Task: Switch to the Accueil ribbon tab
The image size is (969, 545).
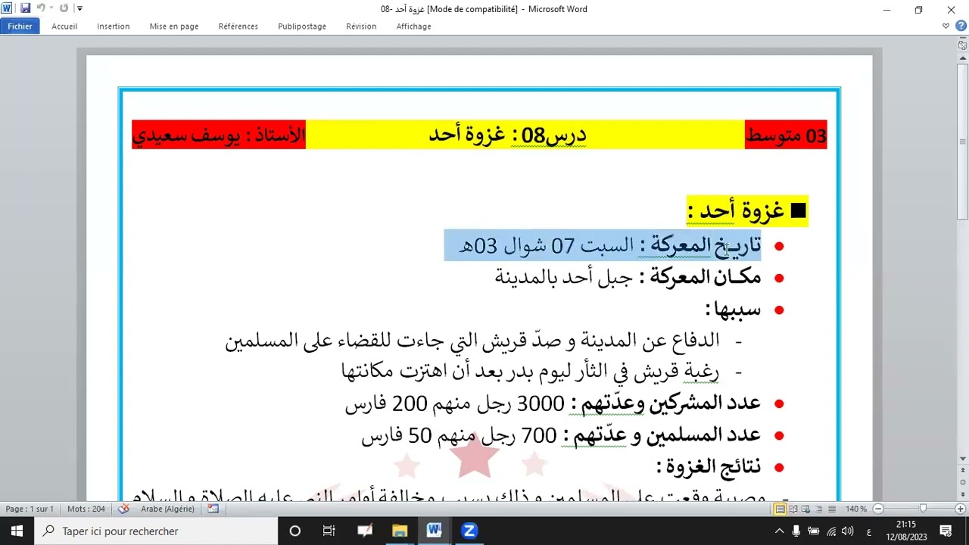Action: 64,26
